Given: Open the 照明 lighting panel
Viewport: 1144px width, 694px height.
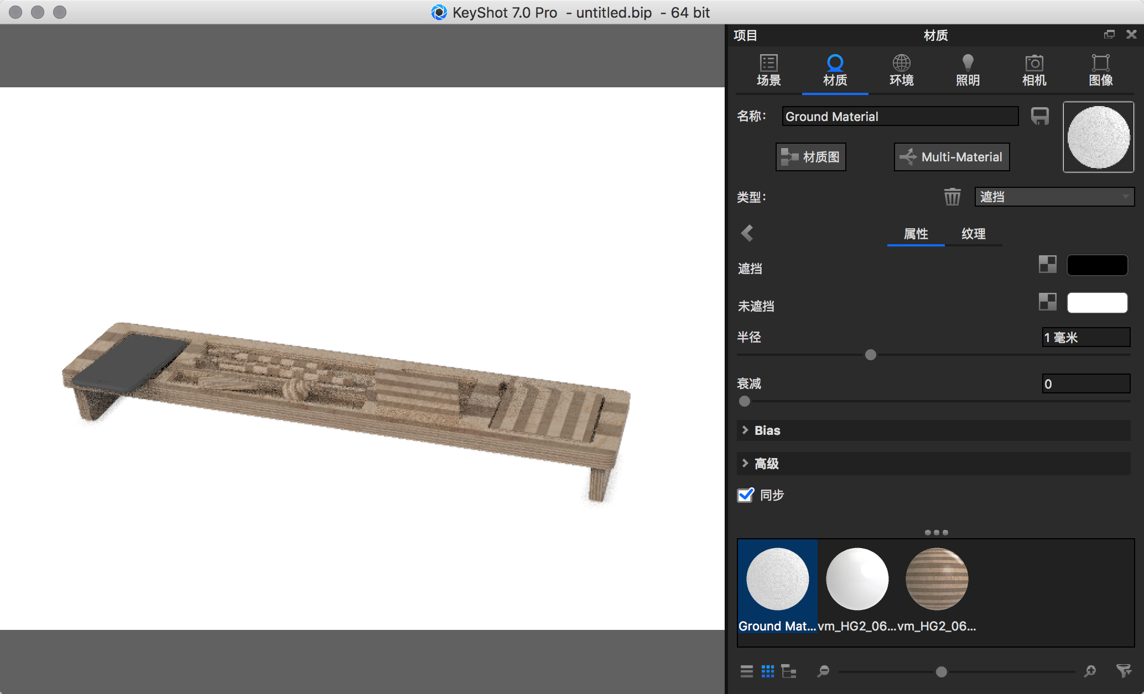Looking at the screenshot, I should click(x=968, y=70).
